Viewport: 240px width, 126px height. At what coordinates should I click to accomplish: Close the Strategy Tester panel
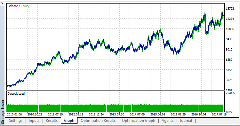pyautogui.click(x=2, y=3)
